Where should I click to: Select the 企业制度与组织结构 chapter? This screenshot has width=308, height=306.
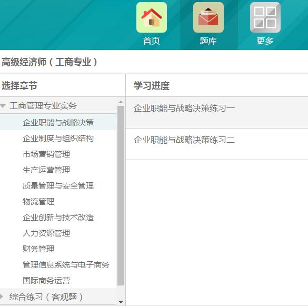58,139
